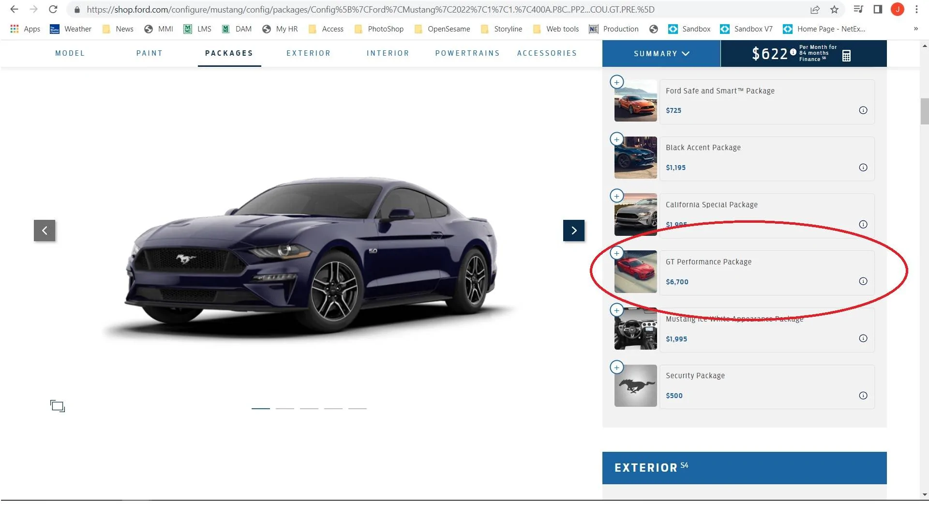Show info for Mustang Ice White Appearance Package
Viewport: 929px width, 523px height.
coord(863,338)
